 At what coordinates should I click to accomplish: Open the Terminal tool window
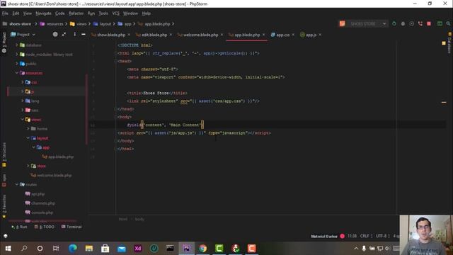pyautogui.click(x=71, y=227)
